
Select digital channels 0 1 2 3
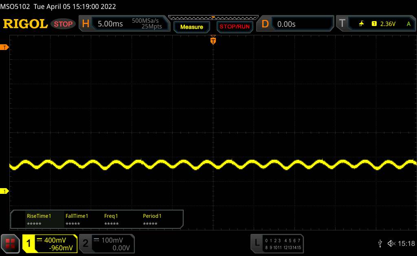[x=273, y=241]
